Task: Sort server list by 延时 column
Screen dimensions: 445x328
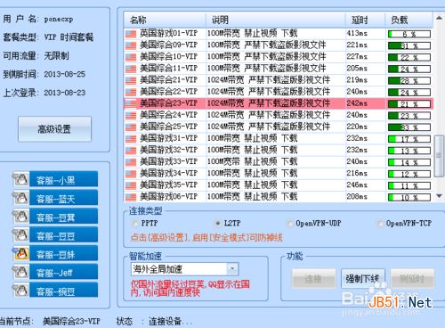Action: (365, 20)
